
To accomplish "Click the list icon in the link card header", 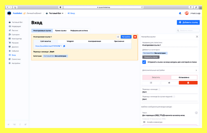I will (x=118, y=37).
